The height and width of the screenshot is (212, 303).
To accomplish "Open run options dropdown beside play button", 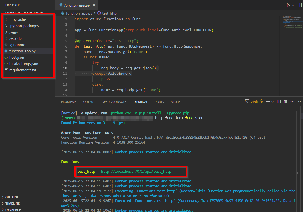I will pyautogui.click(x=293, y=5).
